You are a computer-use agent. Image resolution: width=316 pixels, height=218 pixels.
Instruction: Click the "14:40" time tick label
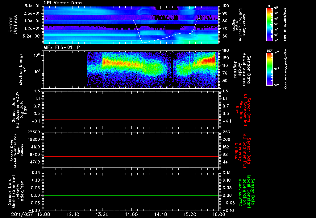[160, 214]
